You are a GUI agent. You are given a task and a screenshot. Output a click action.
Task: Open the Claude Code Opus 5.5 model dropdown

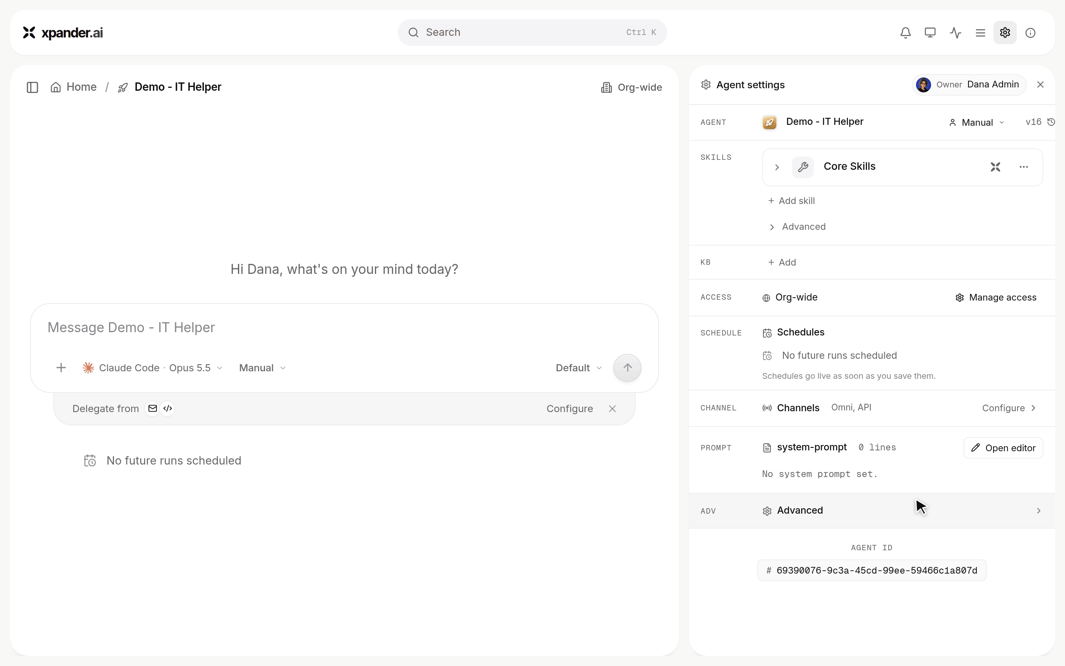point(152,368)
